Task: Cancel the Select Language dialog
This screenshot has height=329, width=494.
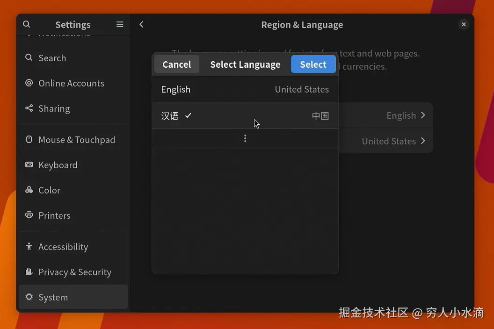Action: tap(176, 64)
